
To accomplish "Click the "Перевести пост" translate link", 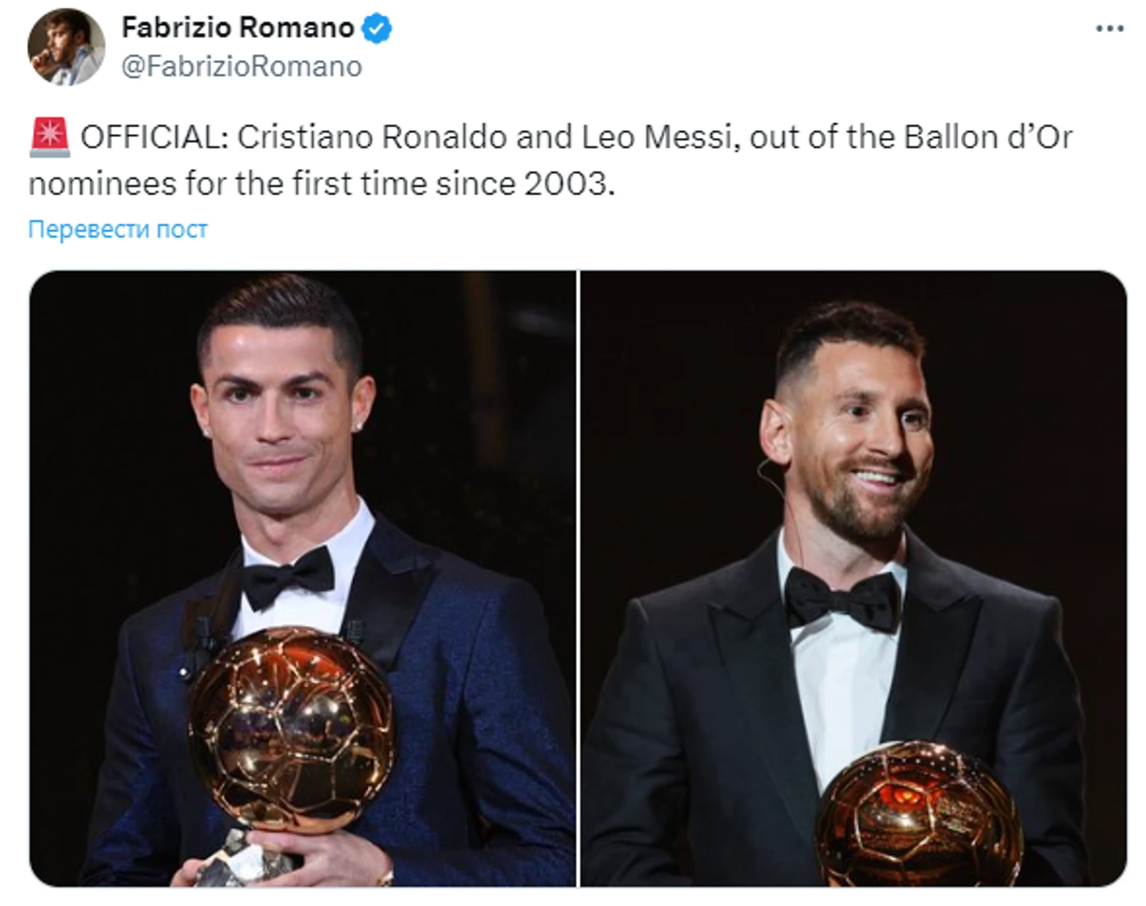I will 118,229.
